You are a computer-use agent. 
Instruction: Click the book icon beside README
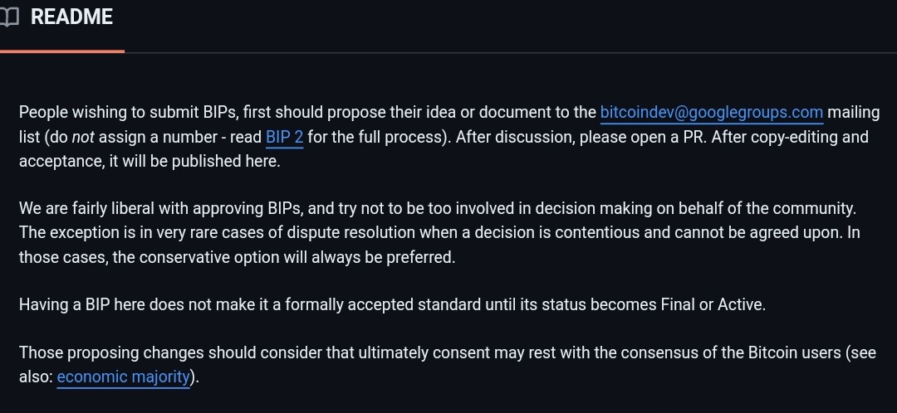[8, 17]
